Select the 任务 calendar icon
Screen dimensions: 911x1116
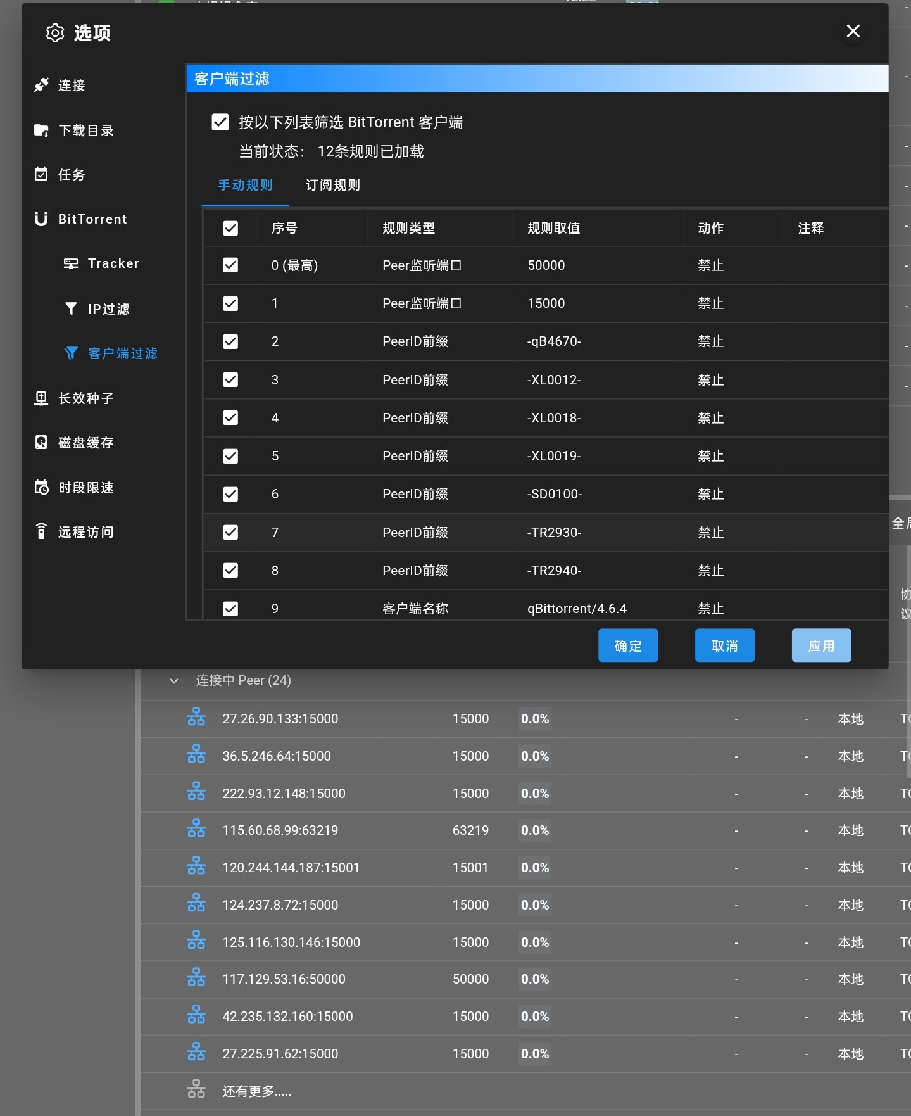click(x=41, y=174)
